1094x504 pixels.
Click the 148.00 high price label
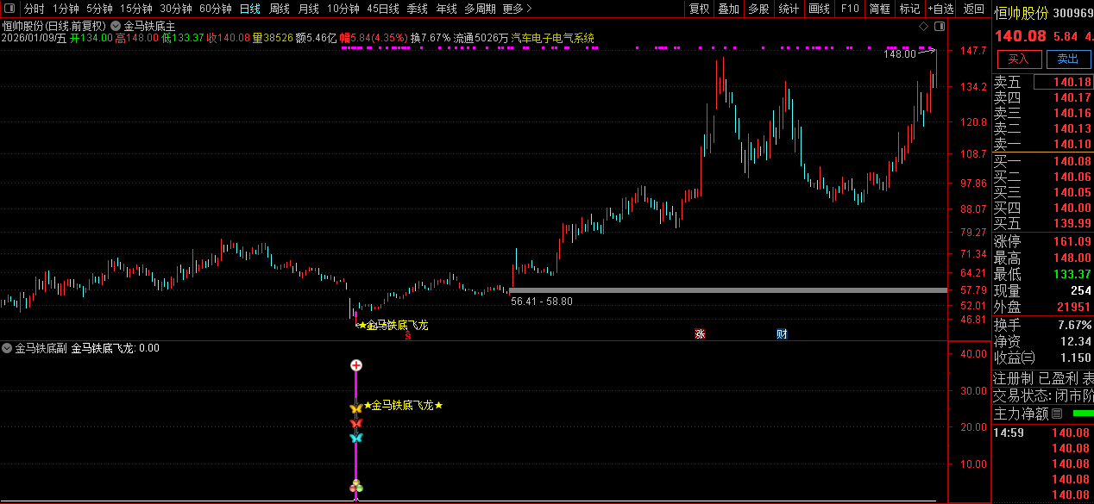click(899, 54)
